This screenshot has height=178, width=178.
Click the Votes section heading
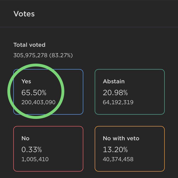(24, 14)
